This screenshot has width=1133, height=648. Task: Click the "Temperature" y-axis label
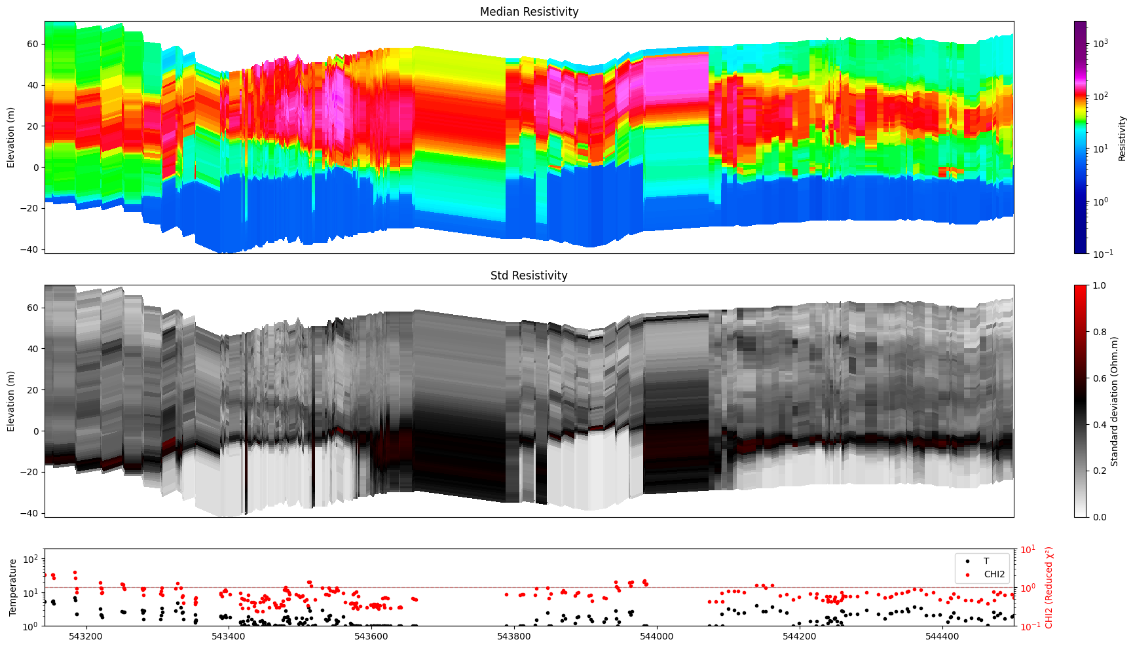[x=12, y=587]
